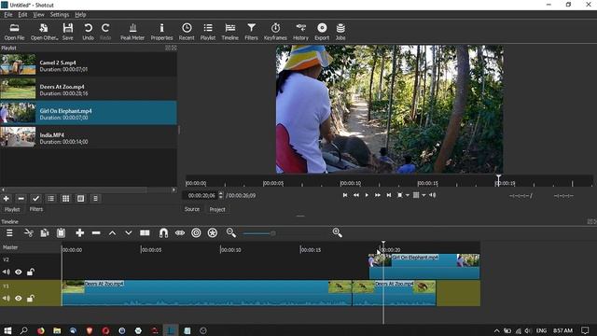Save the project with Save icon
Screen dimensions: 597x336
point(68,32)
